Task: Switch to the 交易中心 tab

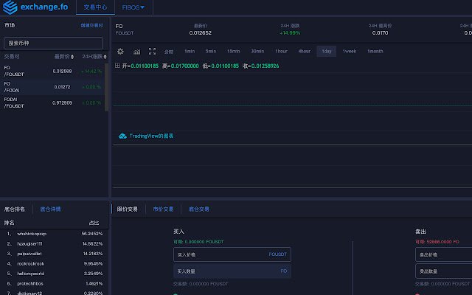Action: [95, 7]
